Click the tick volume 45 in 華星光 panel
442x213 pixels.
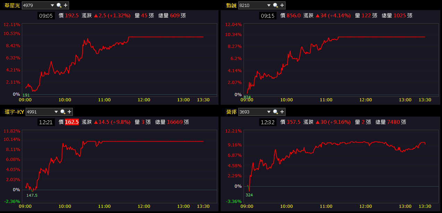point(144,16)
